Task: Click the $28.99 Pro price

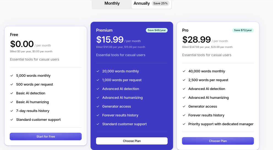Action: [x=196, y=40]
